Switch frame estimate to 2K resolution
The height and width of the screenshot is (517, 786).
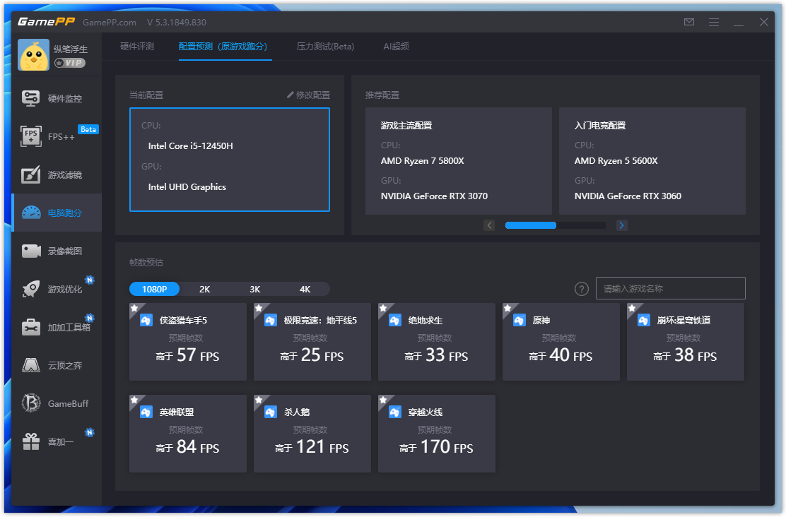[x=205, y=289]
